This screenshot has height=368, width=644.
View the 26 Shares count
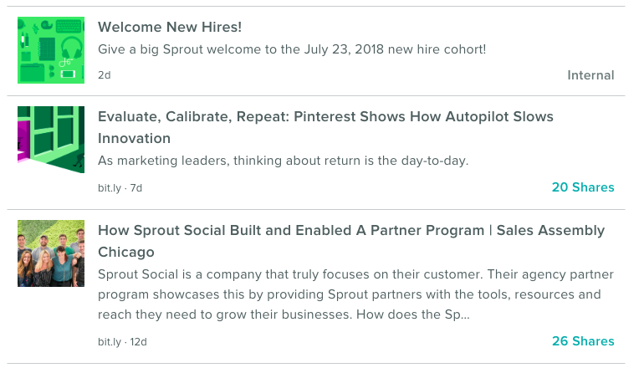[583, 341]
